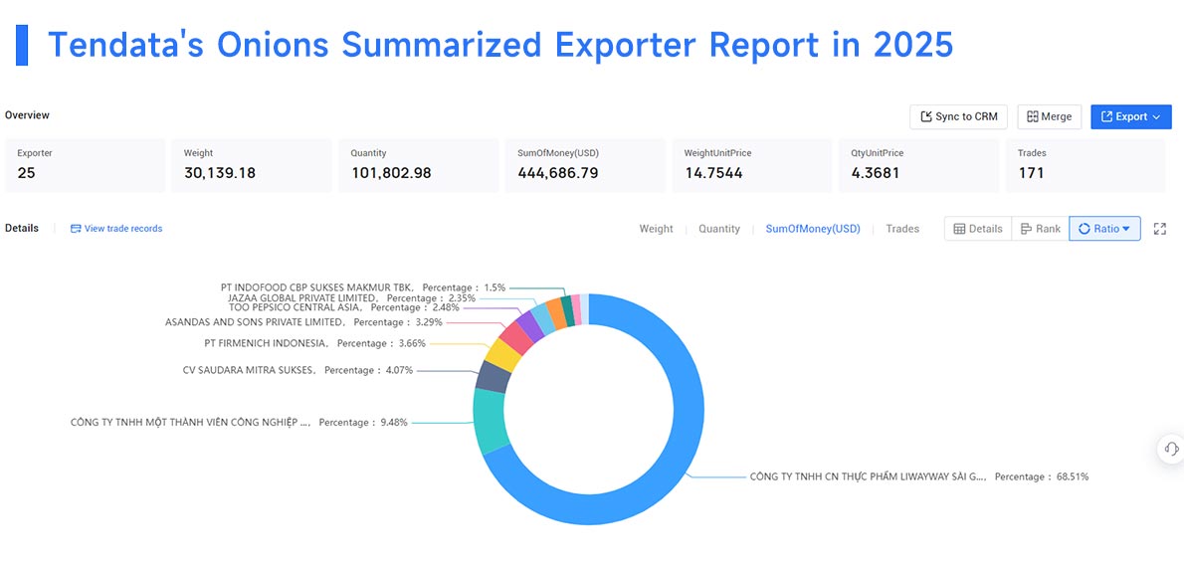Switch to the Trades metric tab

pyautogui.click(x=902, y=229)
